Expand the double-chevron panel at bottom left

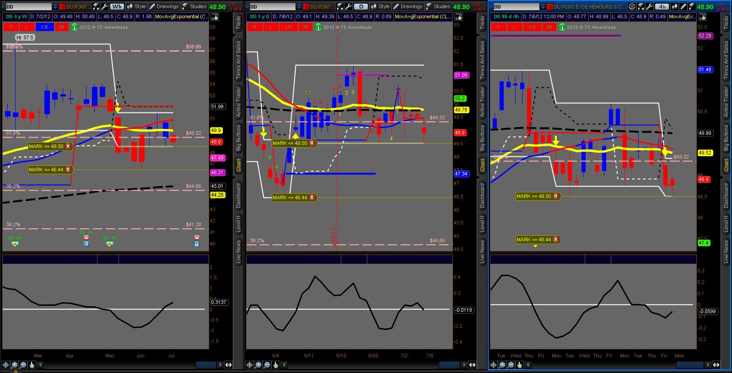[x=16, y=371]
